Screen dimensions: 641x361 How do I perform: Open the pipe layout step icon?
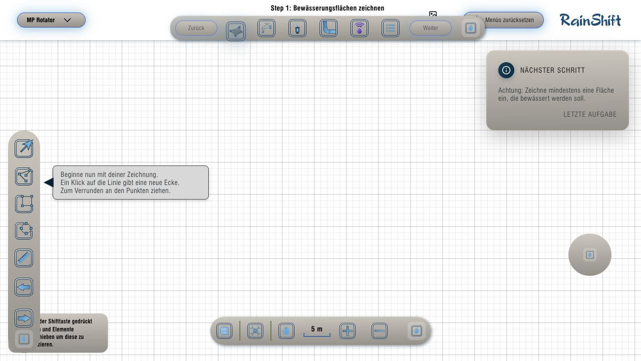click(x=329, y=28)
